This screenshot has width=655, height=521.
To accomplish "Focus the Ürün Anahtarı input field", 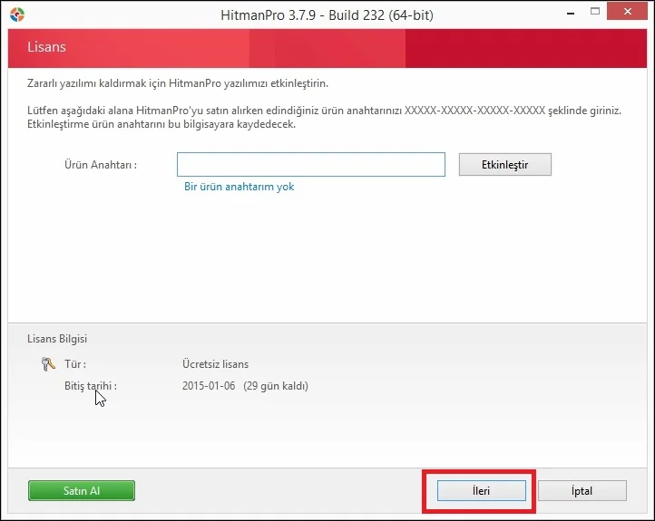I will pos(310,164).
